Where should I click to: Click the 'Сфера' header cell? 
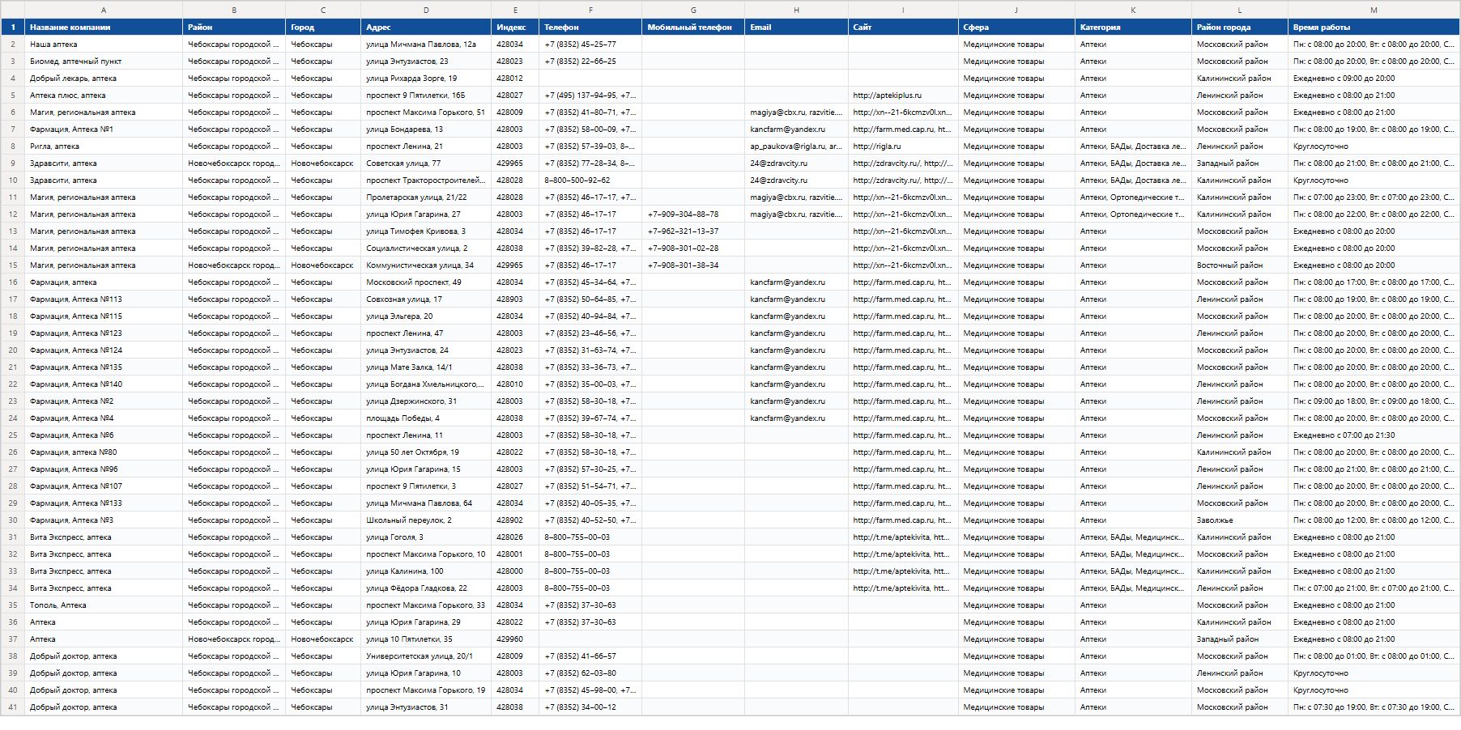pos(1016,27)
